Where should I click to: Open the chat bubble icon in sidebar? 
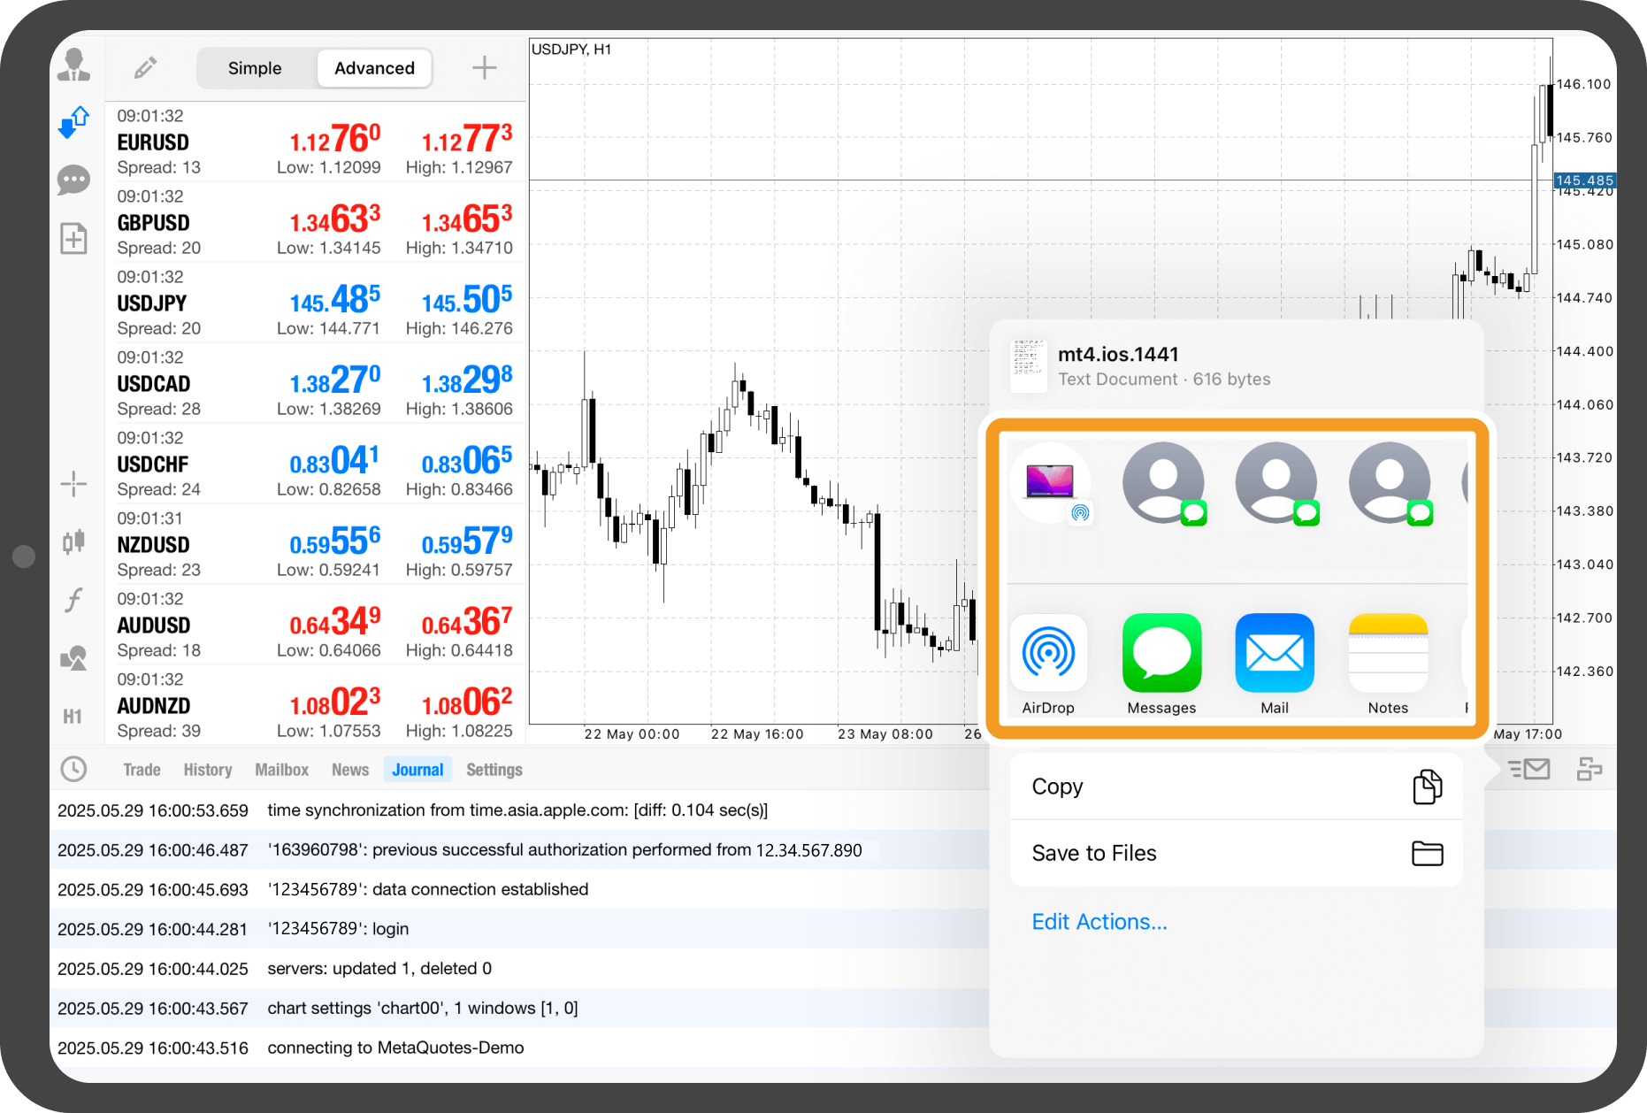[x=73, y=180]
